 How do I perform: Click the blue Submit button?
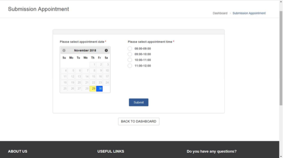[138, 103]
